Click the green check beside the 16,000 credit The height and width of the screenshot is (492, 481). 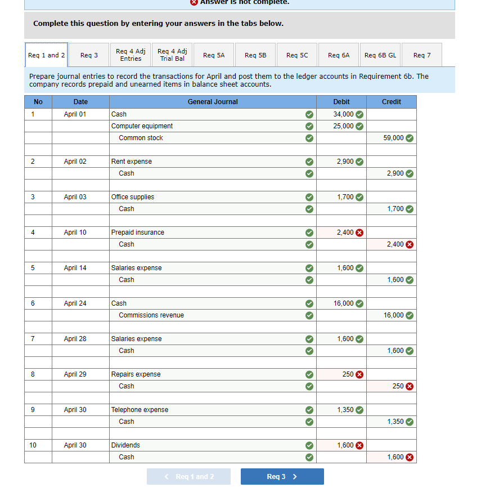pos(410,315)
